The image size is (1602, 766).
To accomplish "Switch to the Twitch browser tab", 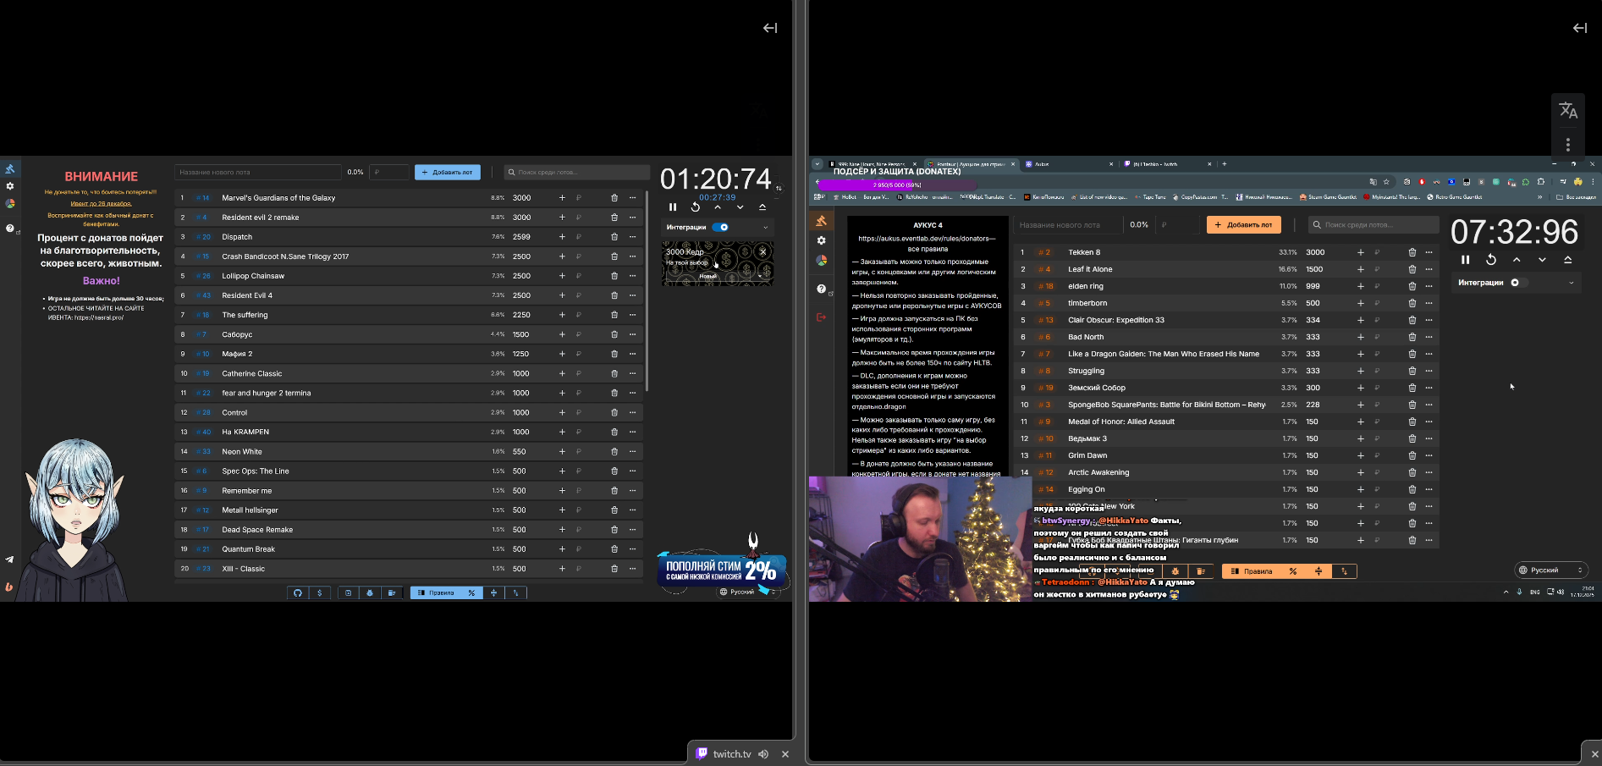I will pyautogui.click(x=1167, y=164).
